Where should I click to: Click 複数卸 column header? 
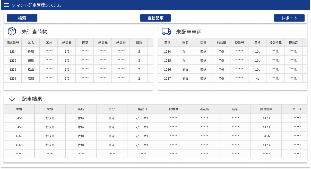[x=293, y=42]
